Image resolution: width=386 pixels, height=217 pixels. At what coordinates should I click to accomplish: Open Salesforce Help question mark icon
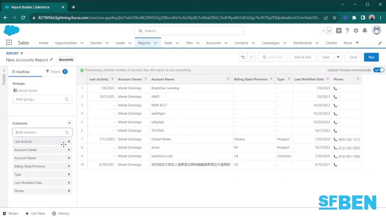tap(347, 31)
